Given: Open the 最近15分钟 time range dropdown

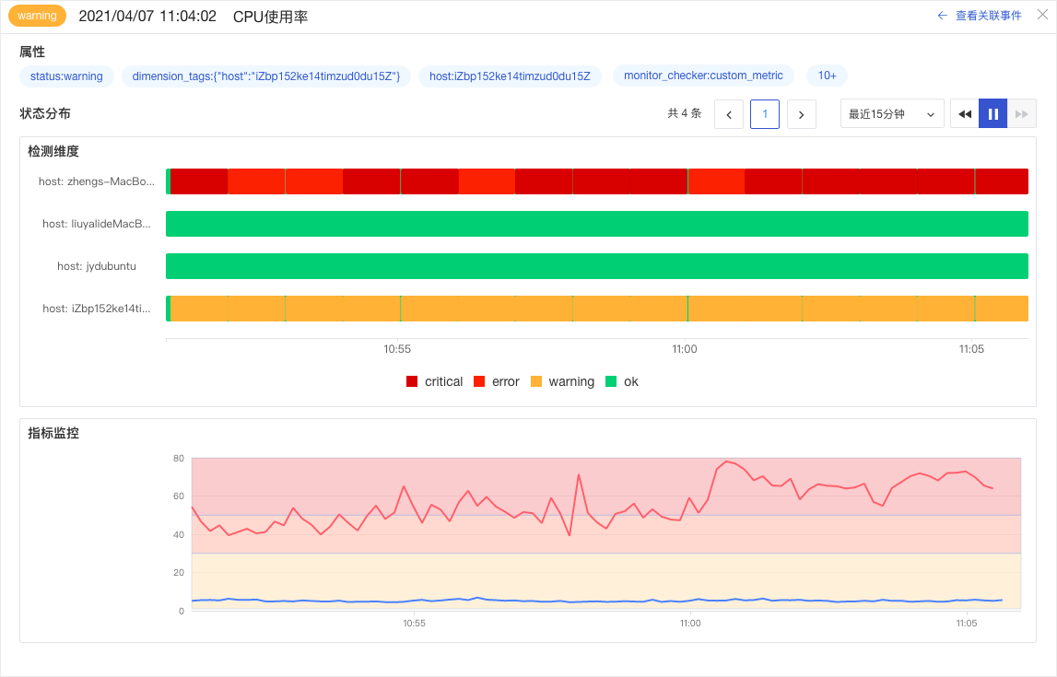Looking at the screenshot, I should pyautogui.click(x=891, y=114).
